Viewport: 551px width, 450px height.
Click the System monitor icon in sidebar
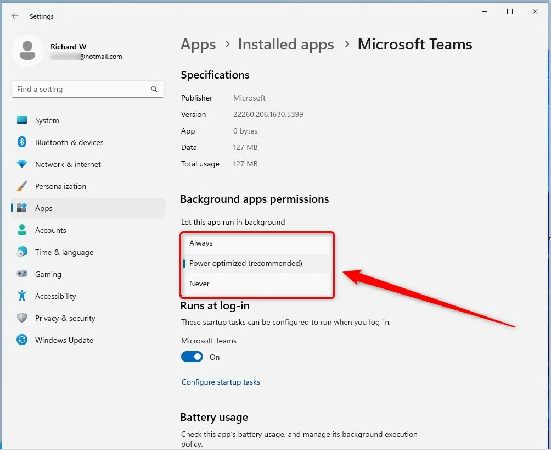pyautogui.click(x=22, y=120)
